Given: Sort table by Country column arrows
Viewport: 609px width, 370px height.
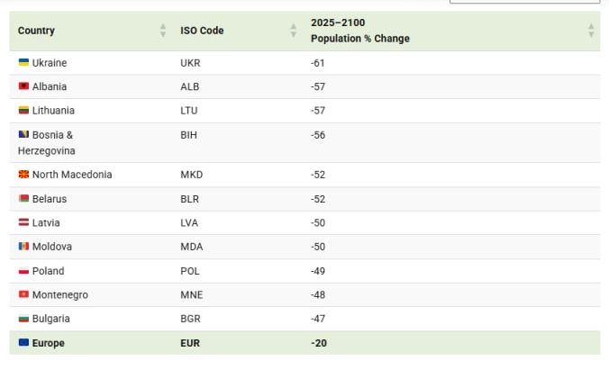Looking at the screenshot, I should pos(162,31).
